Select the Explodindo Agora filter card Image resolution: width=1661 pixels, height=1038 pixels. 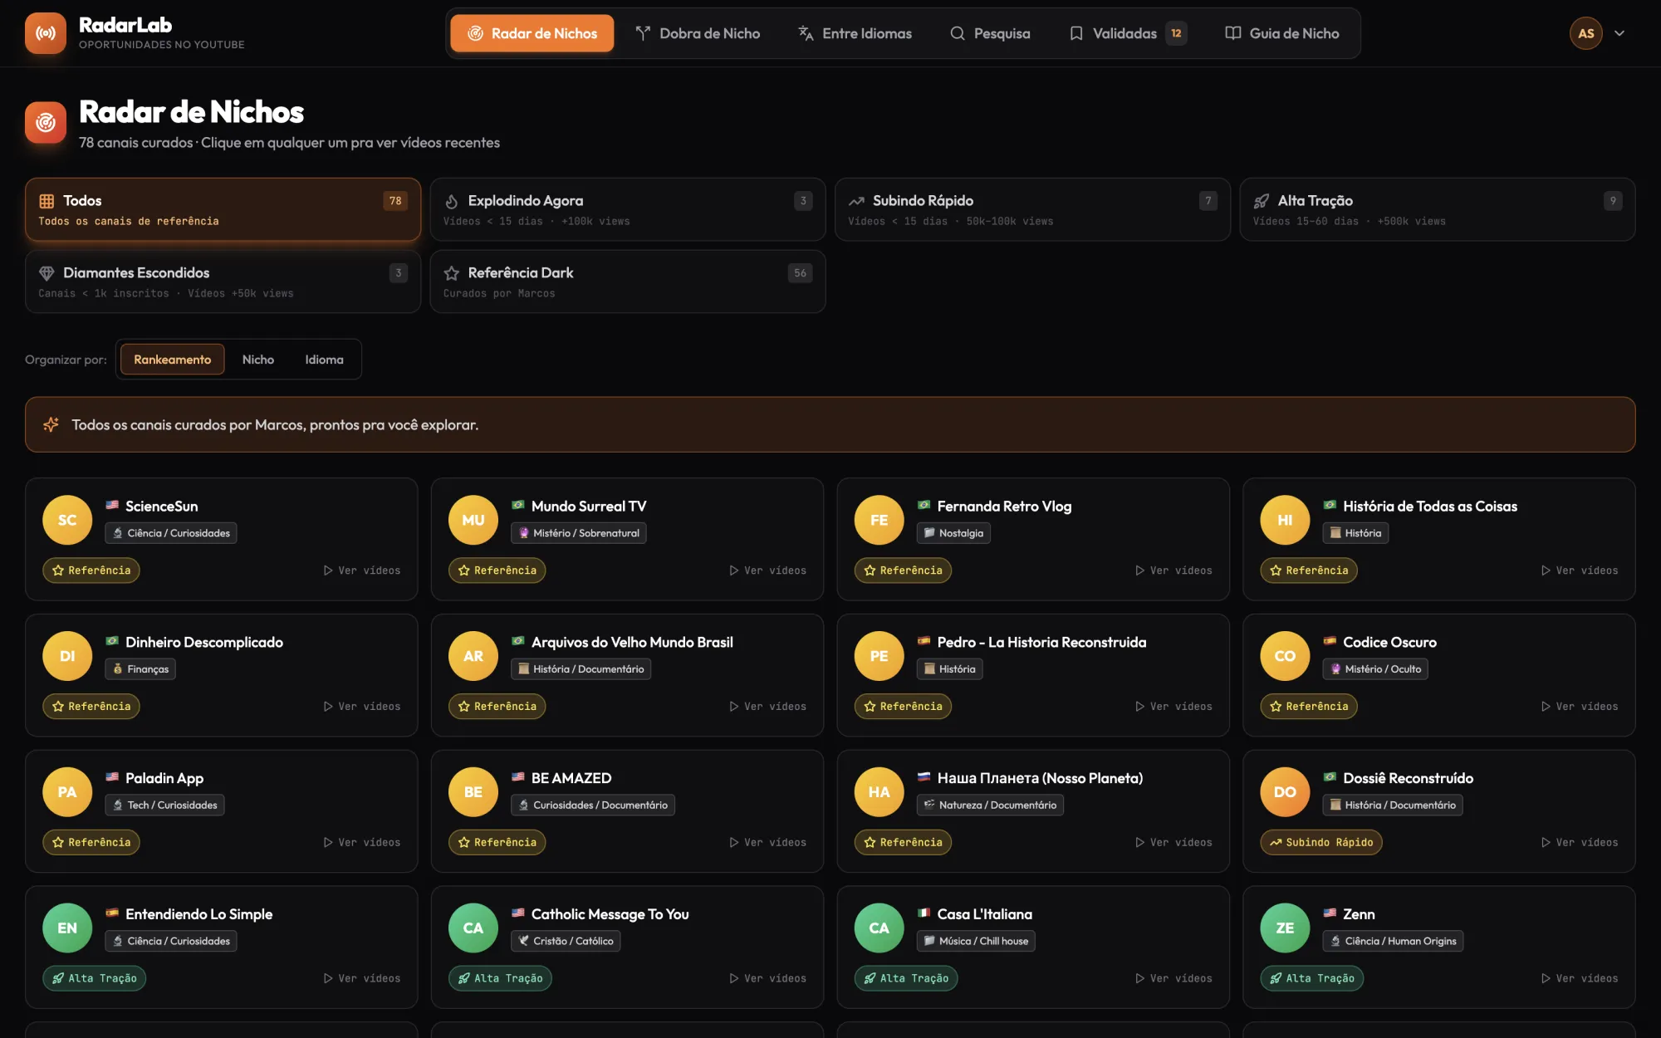628,209
